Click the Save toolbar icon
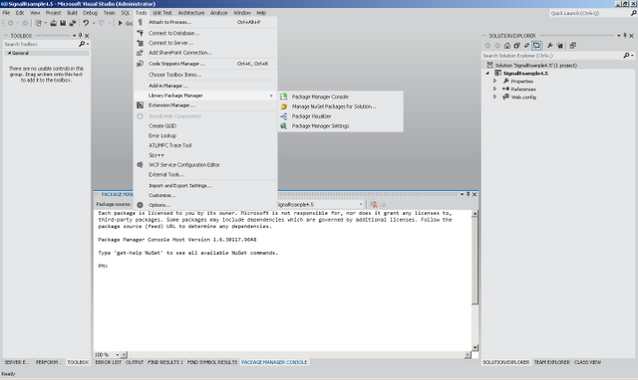This screenshot has width=638, height=380. [x=63, y=23]
